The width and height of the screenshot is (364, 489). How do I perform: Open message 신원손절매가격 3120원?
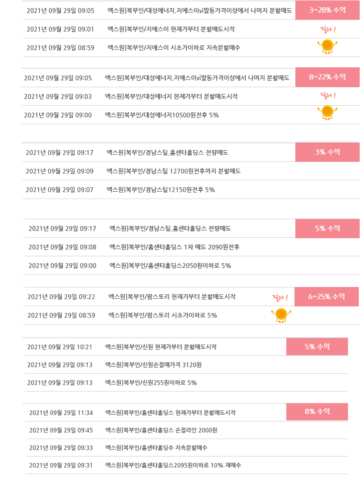[153, 365]
